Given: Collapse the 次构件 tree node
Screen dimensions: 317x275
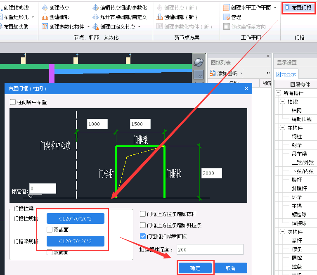Looking at the screenshot, I should click(x=282, y=232).
